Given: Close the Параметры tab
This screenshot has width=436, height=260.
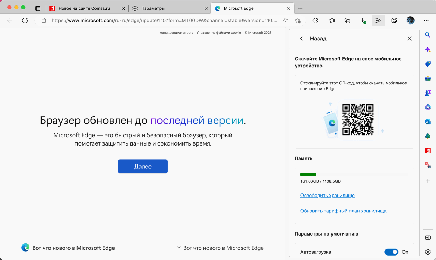Looking at the screenshot, I should tap(206, 8).
